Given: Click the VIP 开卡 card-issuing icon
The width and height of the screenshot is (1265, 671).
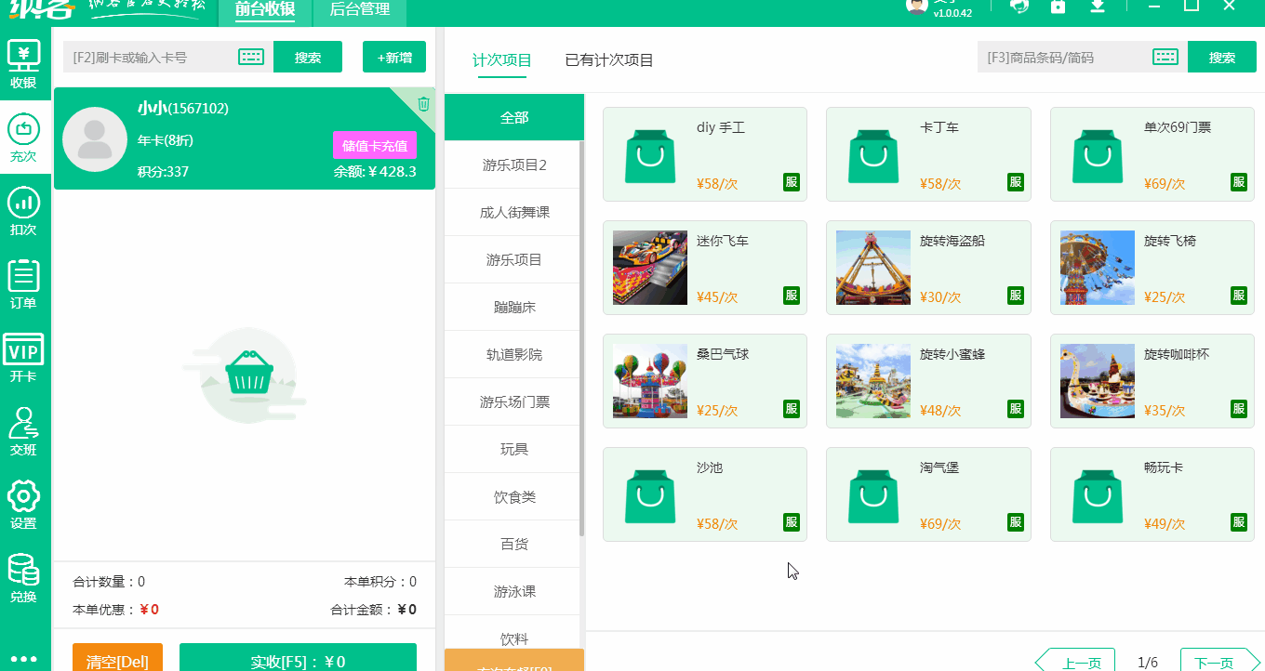Looking at the screenshot, I should tap(25, 351).
